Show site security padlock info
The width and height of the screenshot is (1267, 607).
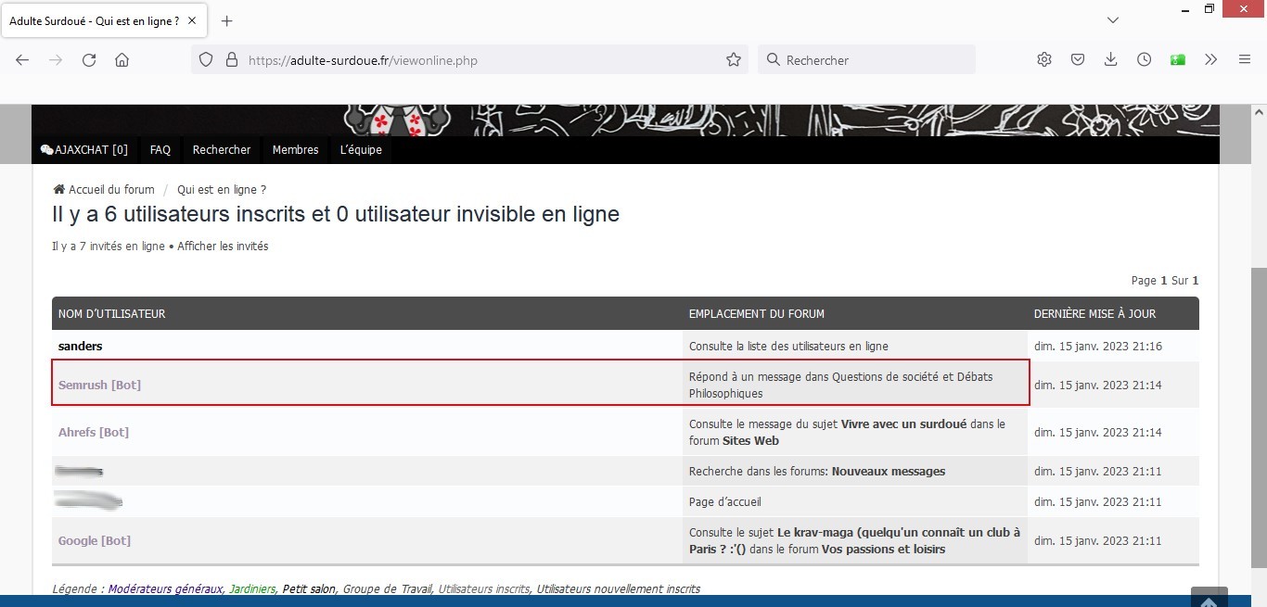pos(232,59)
